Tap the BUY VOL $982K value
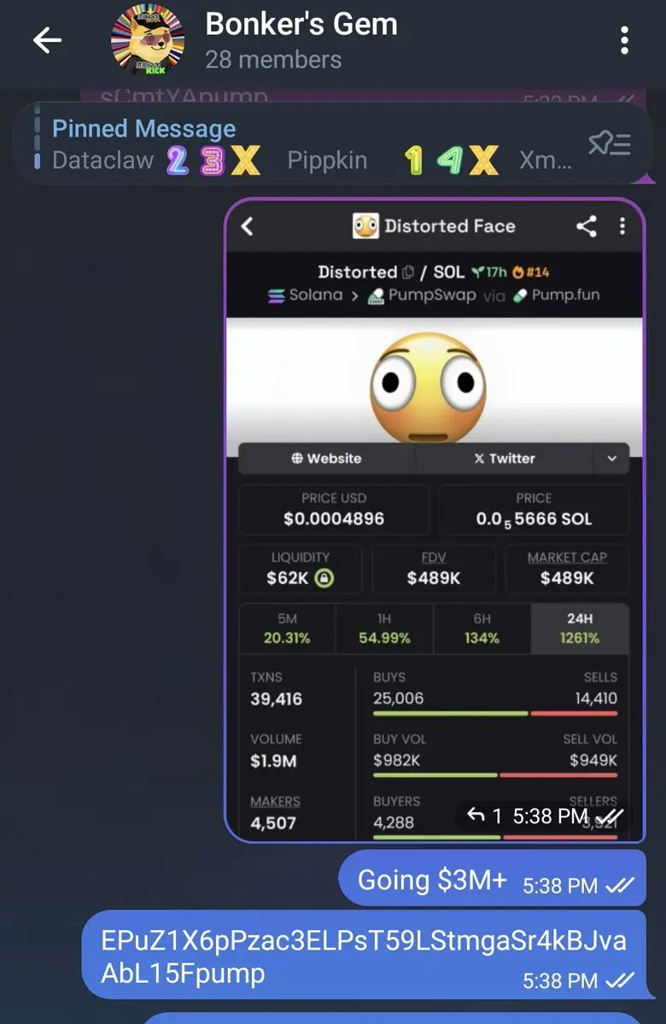Viewport: 666px width, 1024px height. coord(396,760)
